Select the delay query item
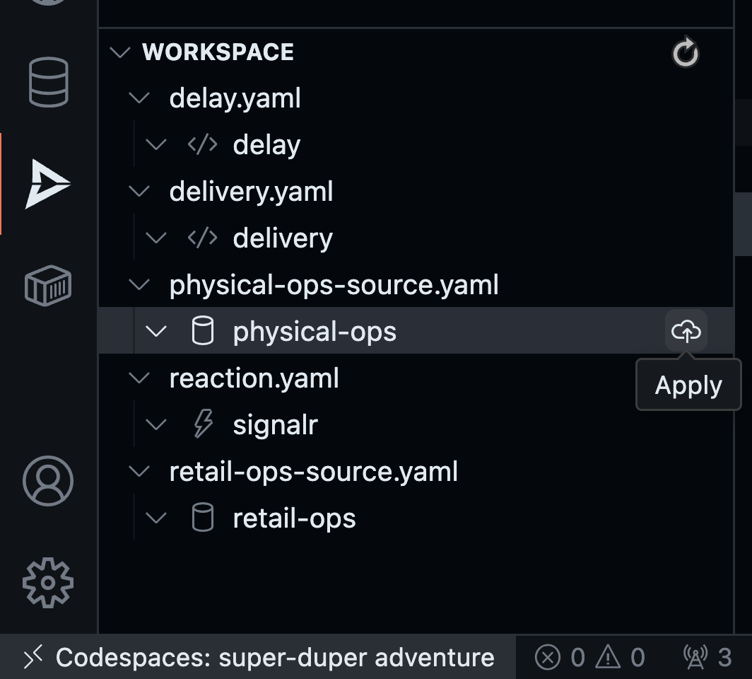 tap(266, 144)
